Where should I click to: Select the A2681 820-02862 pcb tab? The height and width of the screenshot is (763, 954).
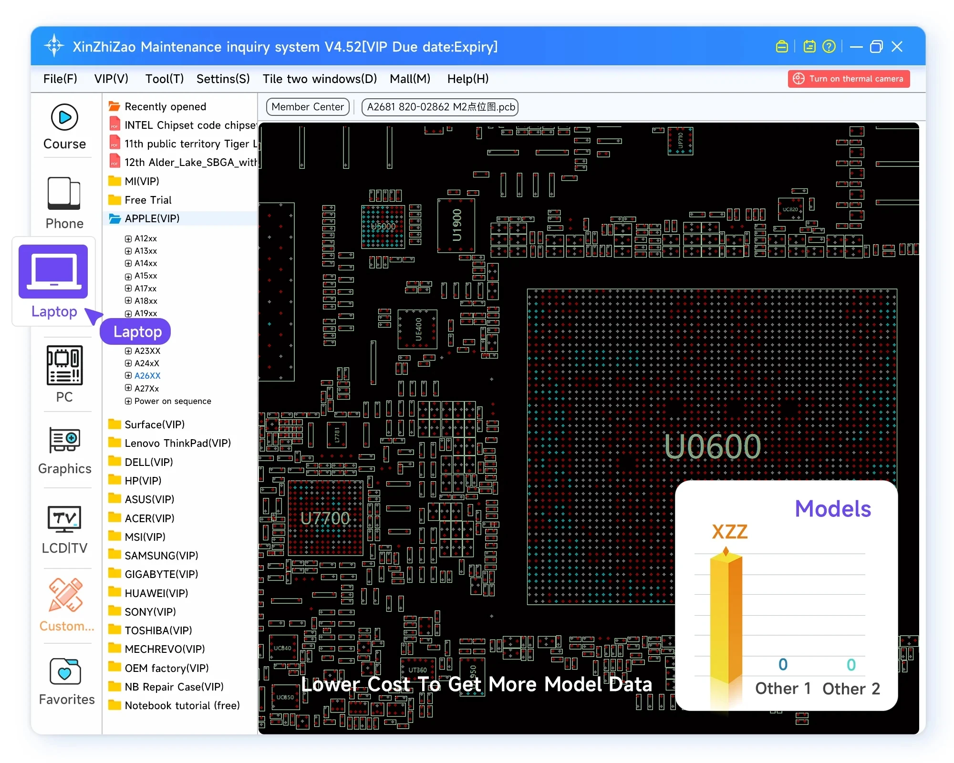[440, 107]
